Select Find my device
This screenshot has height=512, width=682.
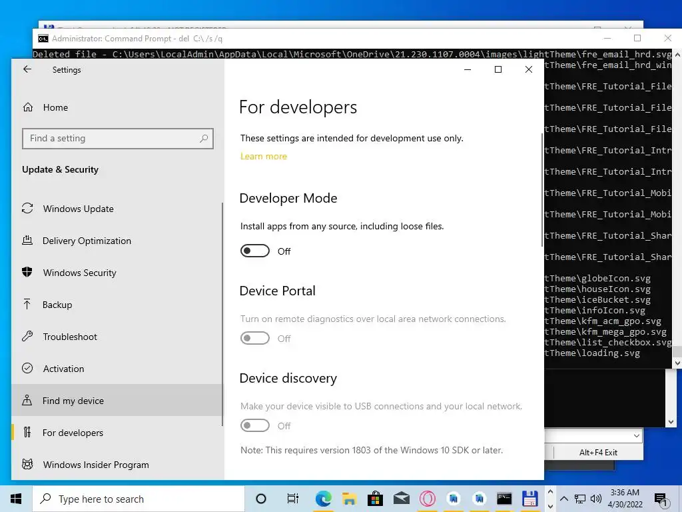[117, 400]
